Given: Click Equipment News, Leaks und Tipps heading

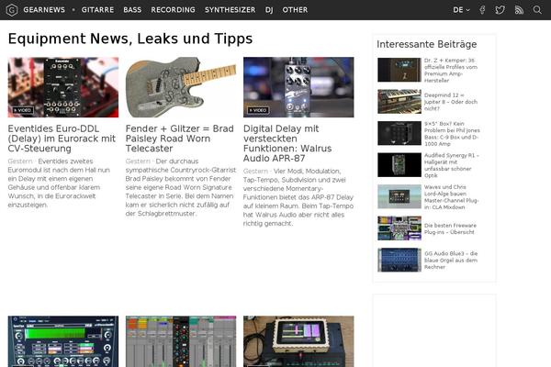Looking at the screenshot, I should pyautogui.click(x=130, y=39).
